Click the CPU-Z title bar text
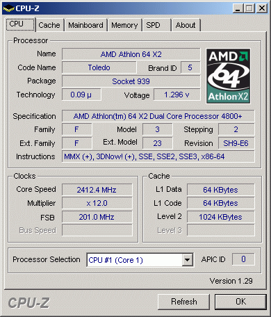Viewport: 271px width, 317px height. tap(27, 8)
